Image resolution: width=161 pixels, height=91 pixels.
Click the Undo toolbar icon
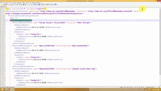20,5
